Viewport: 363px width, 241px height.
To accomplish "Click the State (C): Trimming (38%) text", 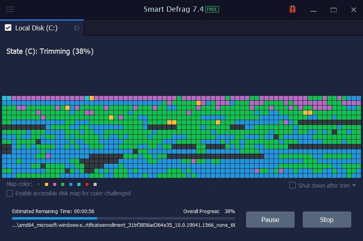I will click(50, 51).
